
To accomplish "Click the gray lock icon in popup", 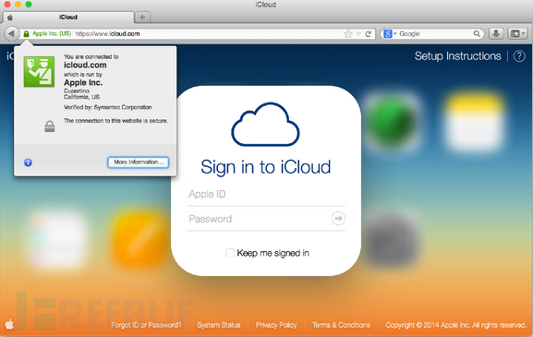I will pyautogui.click(x=50, y=126).
